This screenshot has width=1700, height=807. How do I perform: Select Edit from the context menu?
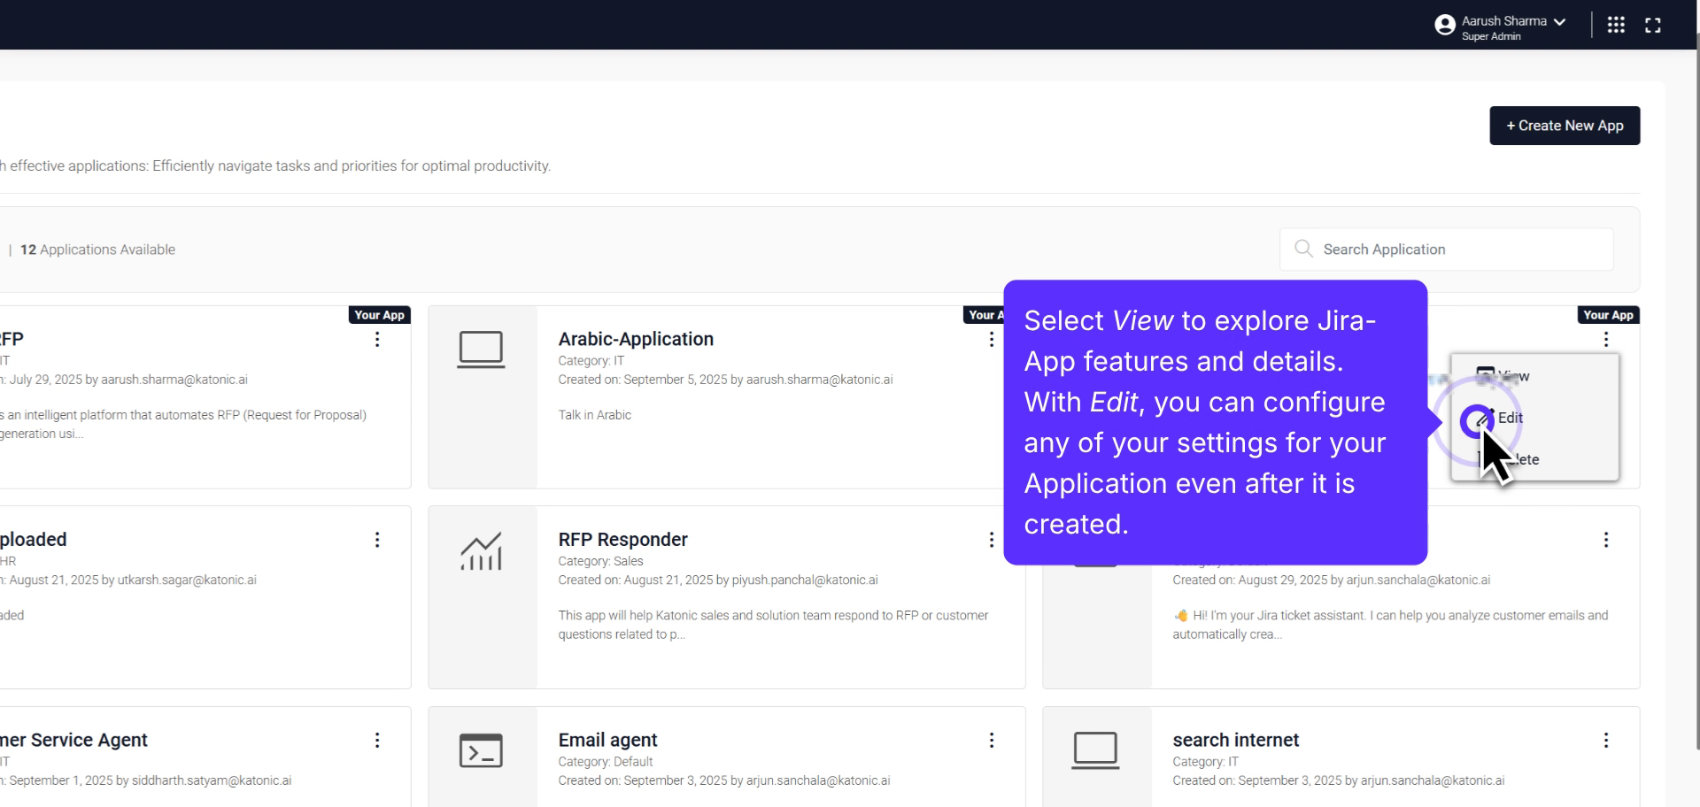[x=1510, y=418]
